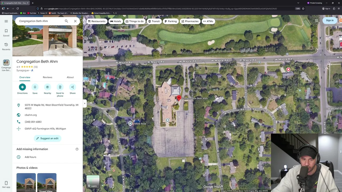The image size is (342, 192).
Task: Click the red marker near W Maple Rd
Action: click(x=288, y=70)
